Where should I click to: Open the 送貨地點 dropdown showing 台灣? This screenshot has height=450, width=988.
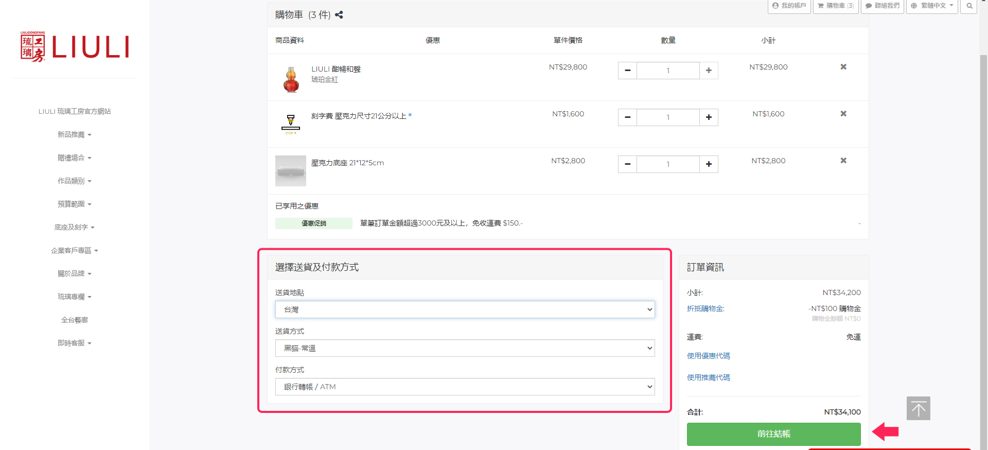point(465,309)
